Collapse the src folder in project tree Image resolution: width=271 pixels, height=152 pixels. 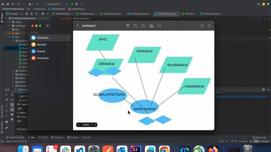pyautogui.click(x=9, y=37)
